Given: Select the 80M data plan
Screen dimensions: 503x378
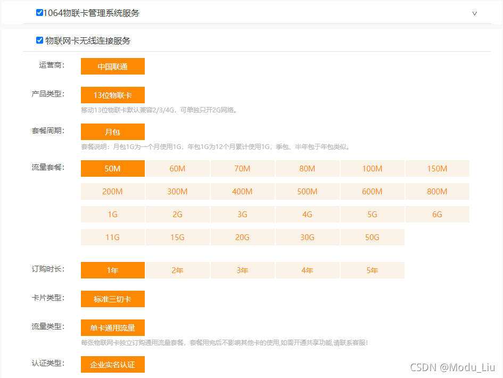Looking at the screenshot, I should (307, 168).
